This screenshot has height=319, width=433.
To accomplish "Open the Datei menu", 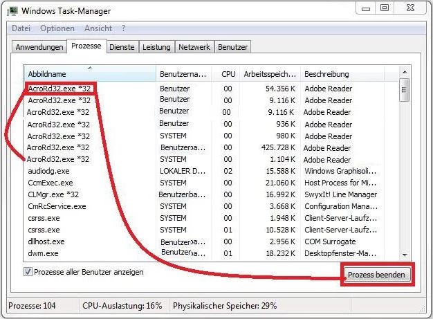I will point(21,28).
